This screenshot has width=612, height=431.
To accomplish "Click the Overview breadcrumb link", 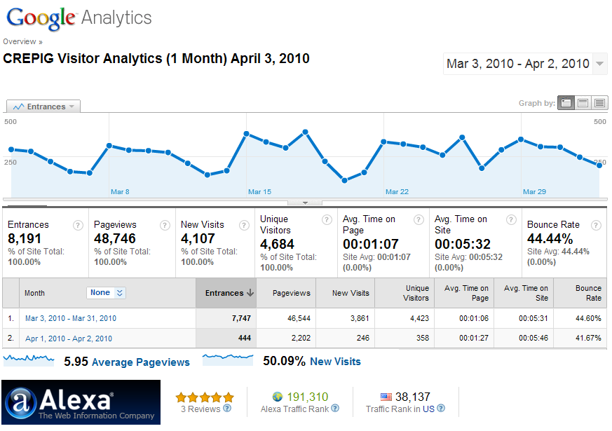I will tap(20, 41).
